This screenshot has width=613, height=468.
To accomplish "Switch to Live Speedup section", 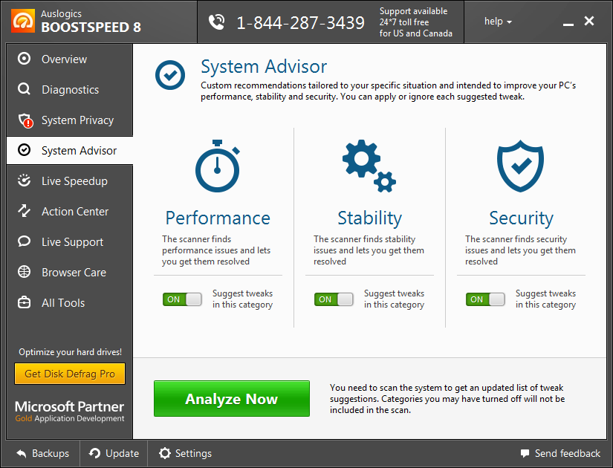I will click(70, 181).
